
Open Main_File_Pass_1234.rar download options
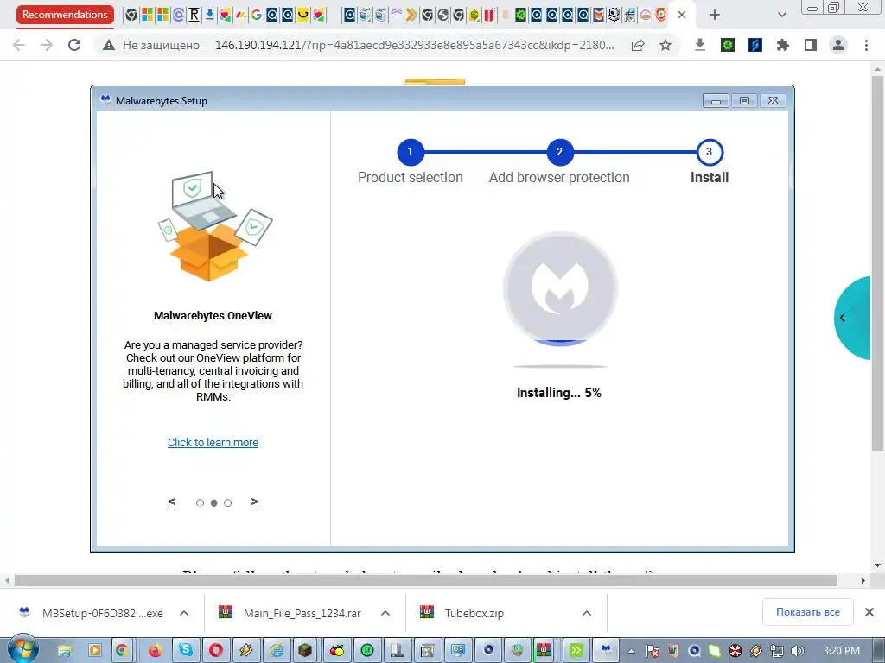385,613
